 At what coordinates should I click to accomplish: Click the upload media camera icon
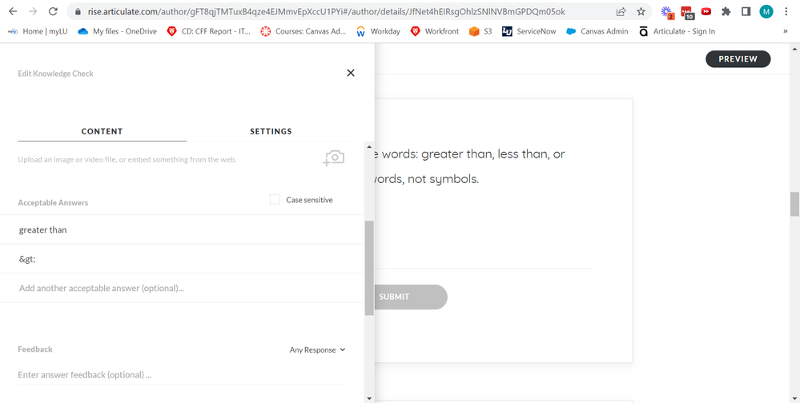click(x=334, y=158)
